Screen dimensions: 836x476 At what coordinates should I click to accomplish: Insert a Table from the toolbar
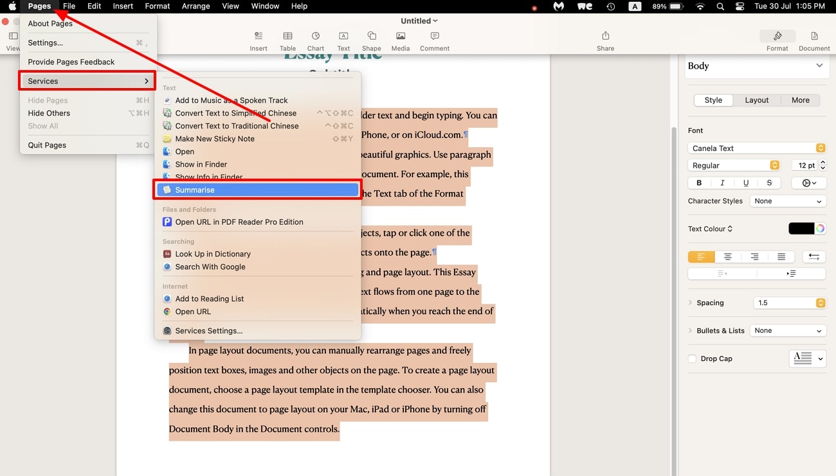pos(287,41)
